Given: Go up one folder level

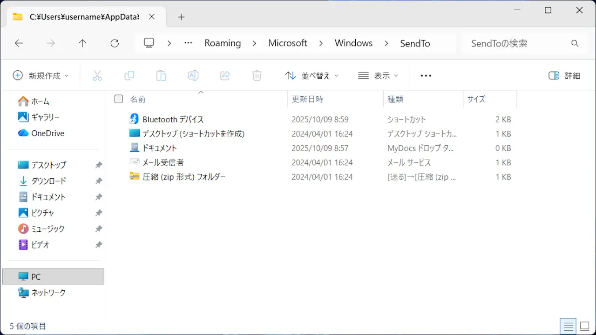Looking at the screenshot, I should (x=82, y=43).
